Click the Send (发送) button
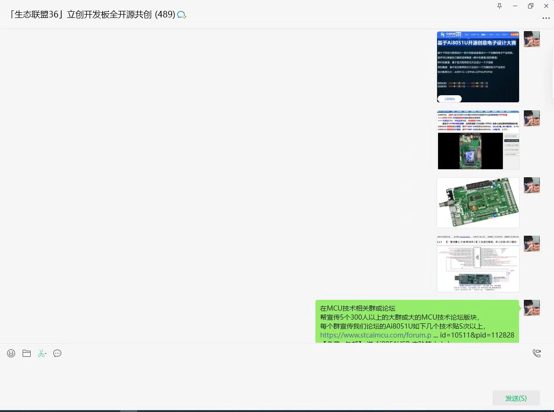Image resolution: width=554 pixels, height=412 pixels. [x=516, y=398]
